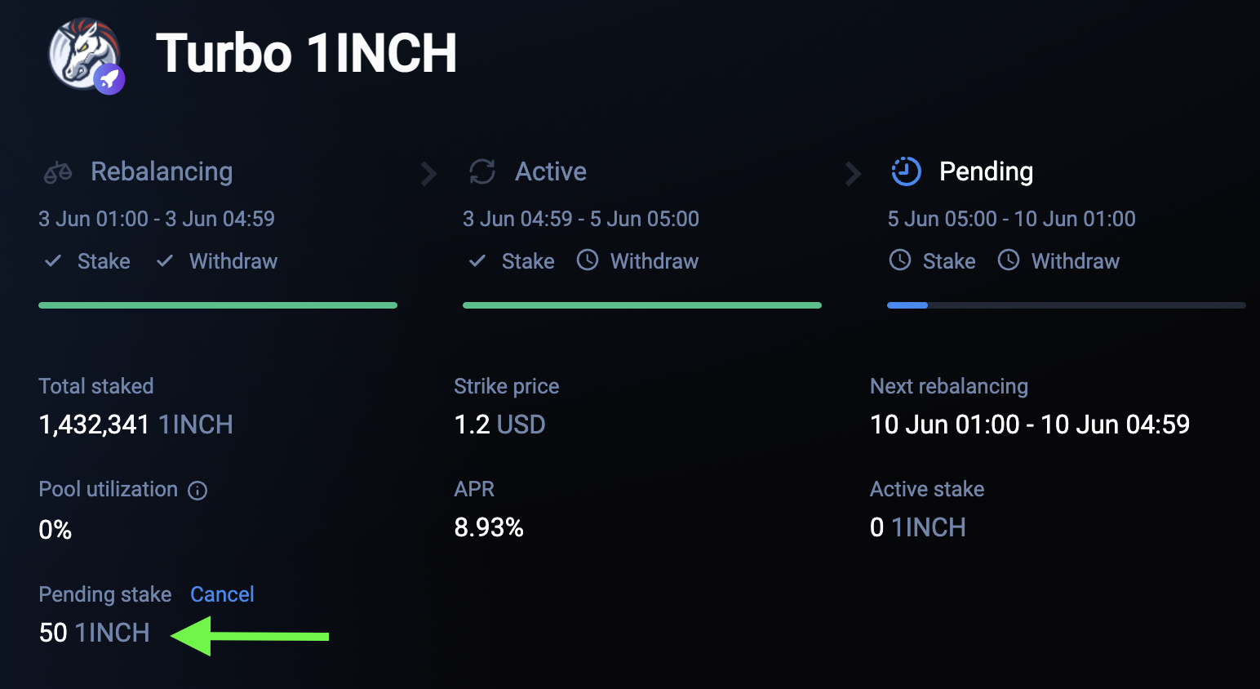Select the Rebalancing phase label
Viewport: 1260px width, 689px height.
coord(162,171)
